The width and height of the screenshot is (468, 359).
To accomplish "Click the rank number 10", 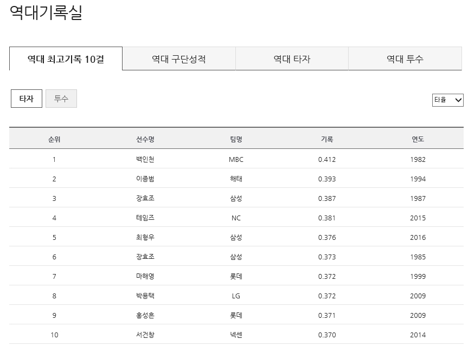I will point(54,335).
